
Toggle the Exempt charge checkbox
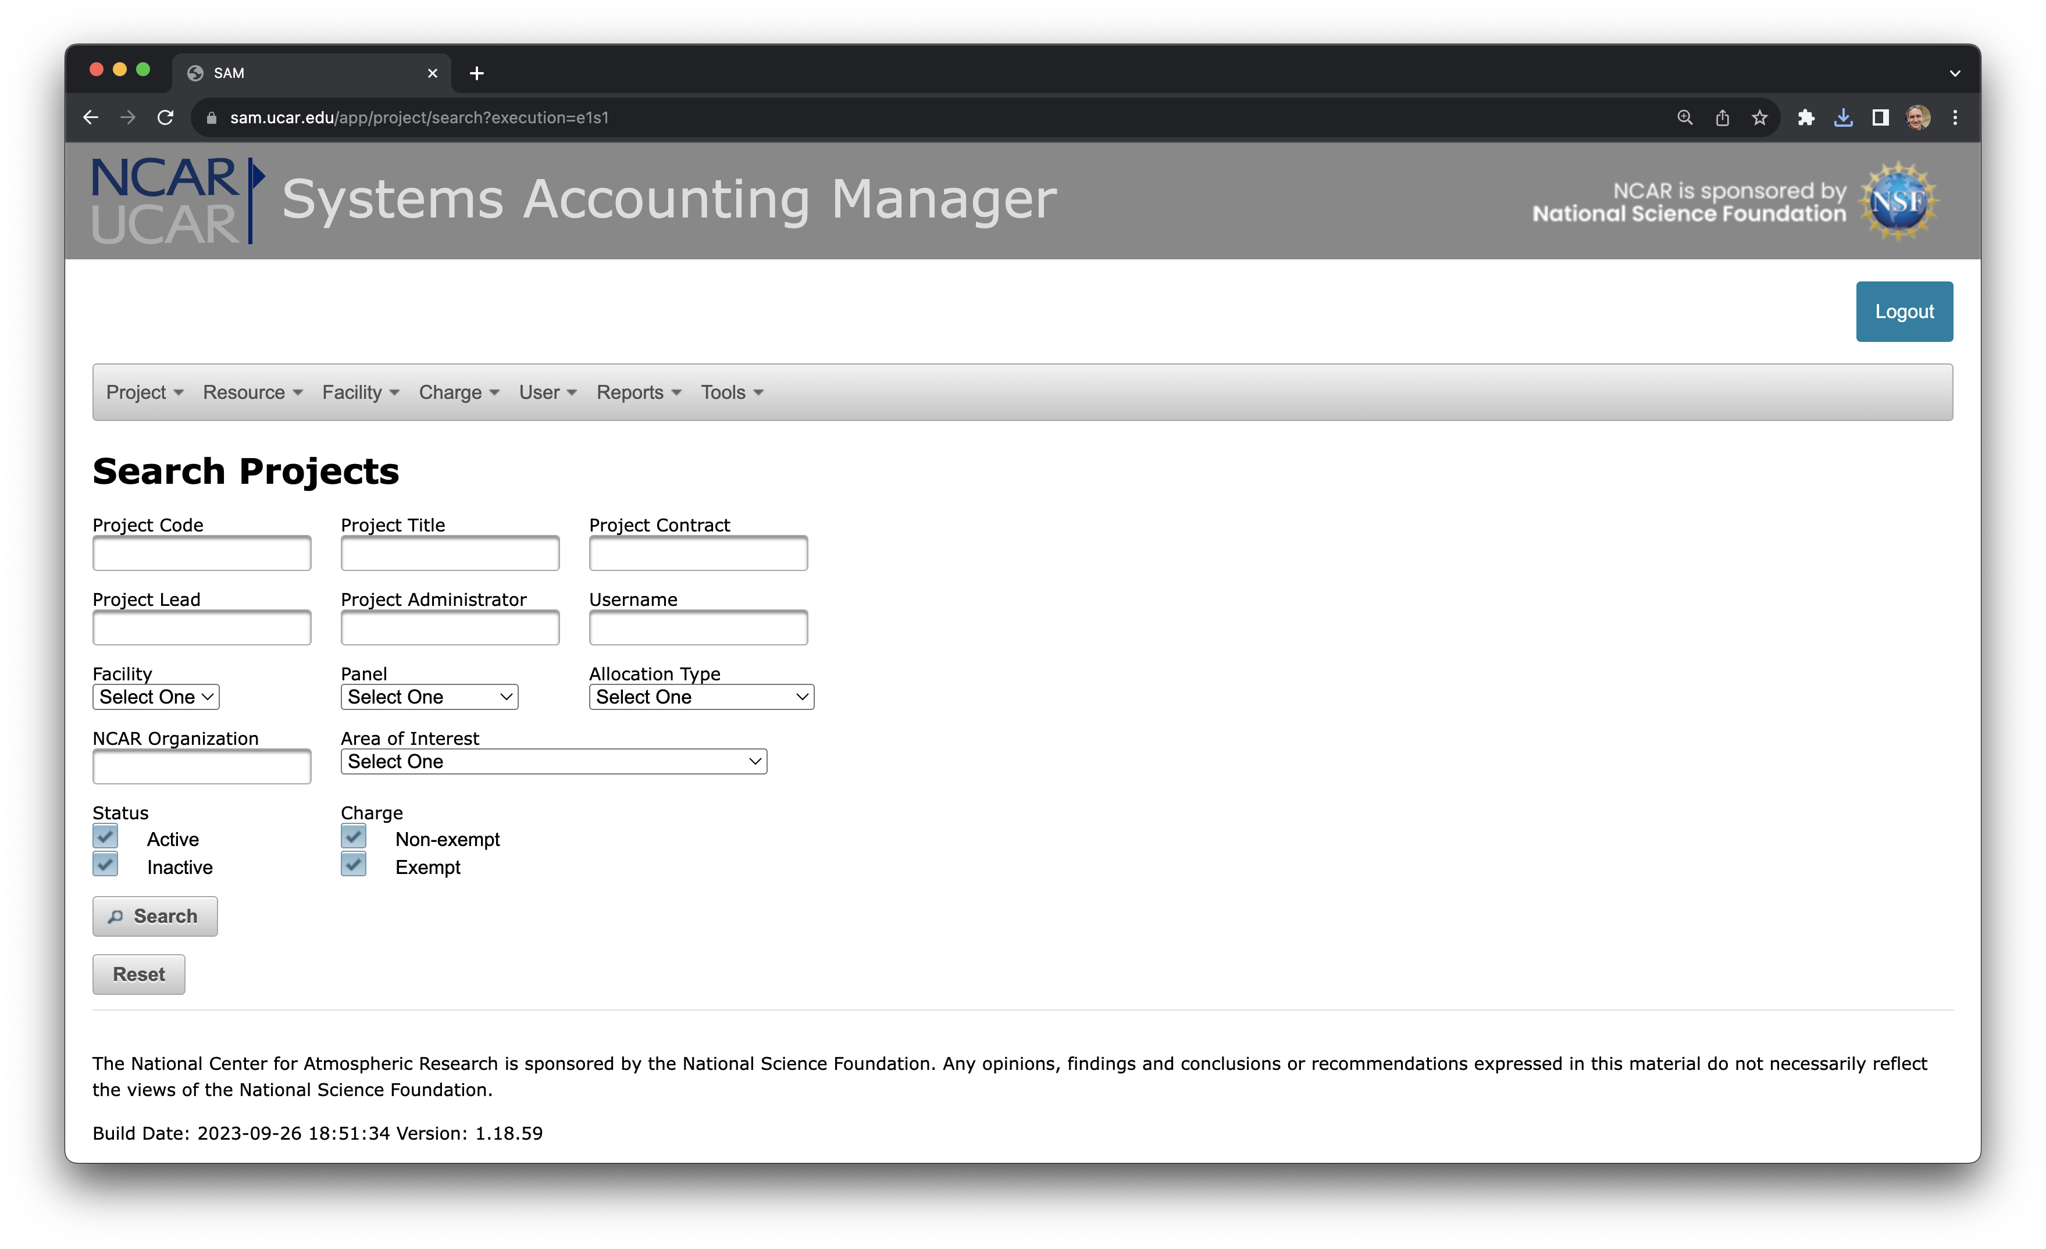click(x=354, y=865)
